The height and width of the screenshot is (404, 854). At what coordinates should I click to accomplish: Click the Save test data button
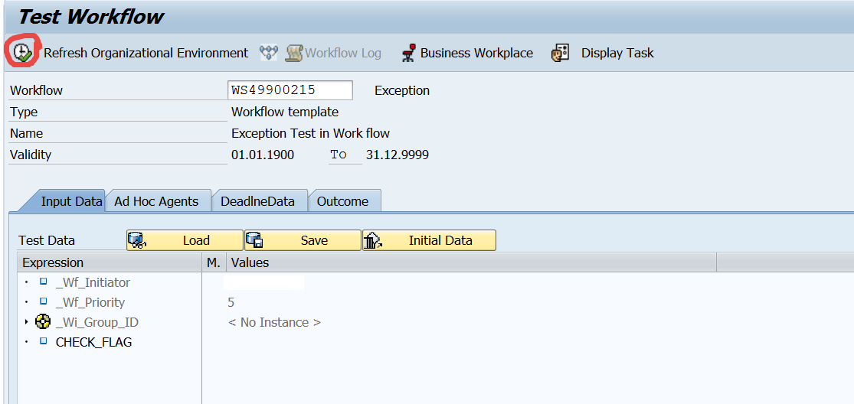(x=303, y=240)
